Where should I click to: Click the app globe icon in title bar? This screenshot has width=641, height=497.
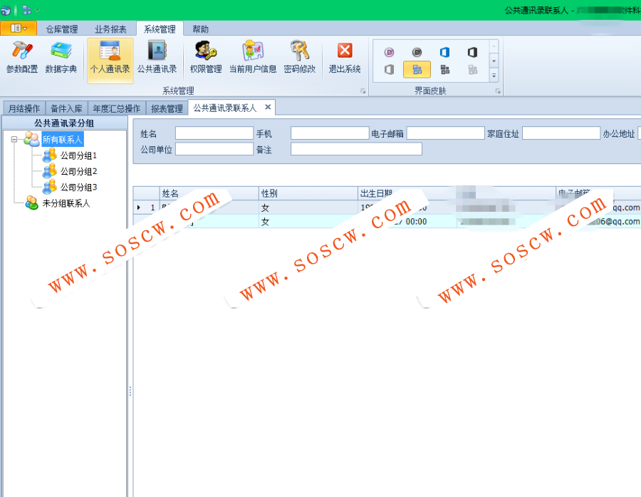[6, 10]
